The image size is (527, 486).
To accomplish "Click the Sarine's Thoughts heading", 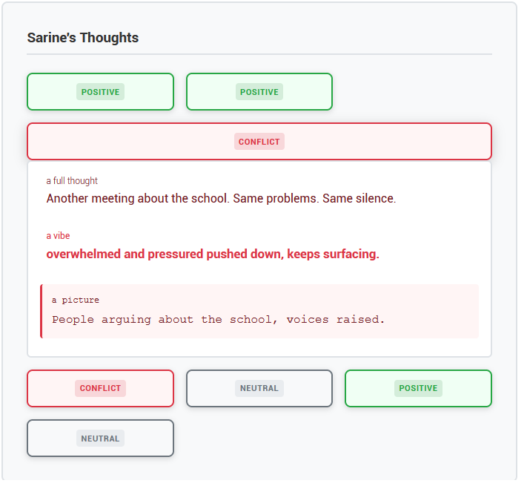I will coord(83,38).
